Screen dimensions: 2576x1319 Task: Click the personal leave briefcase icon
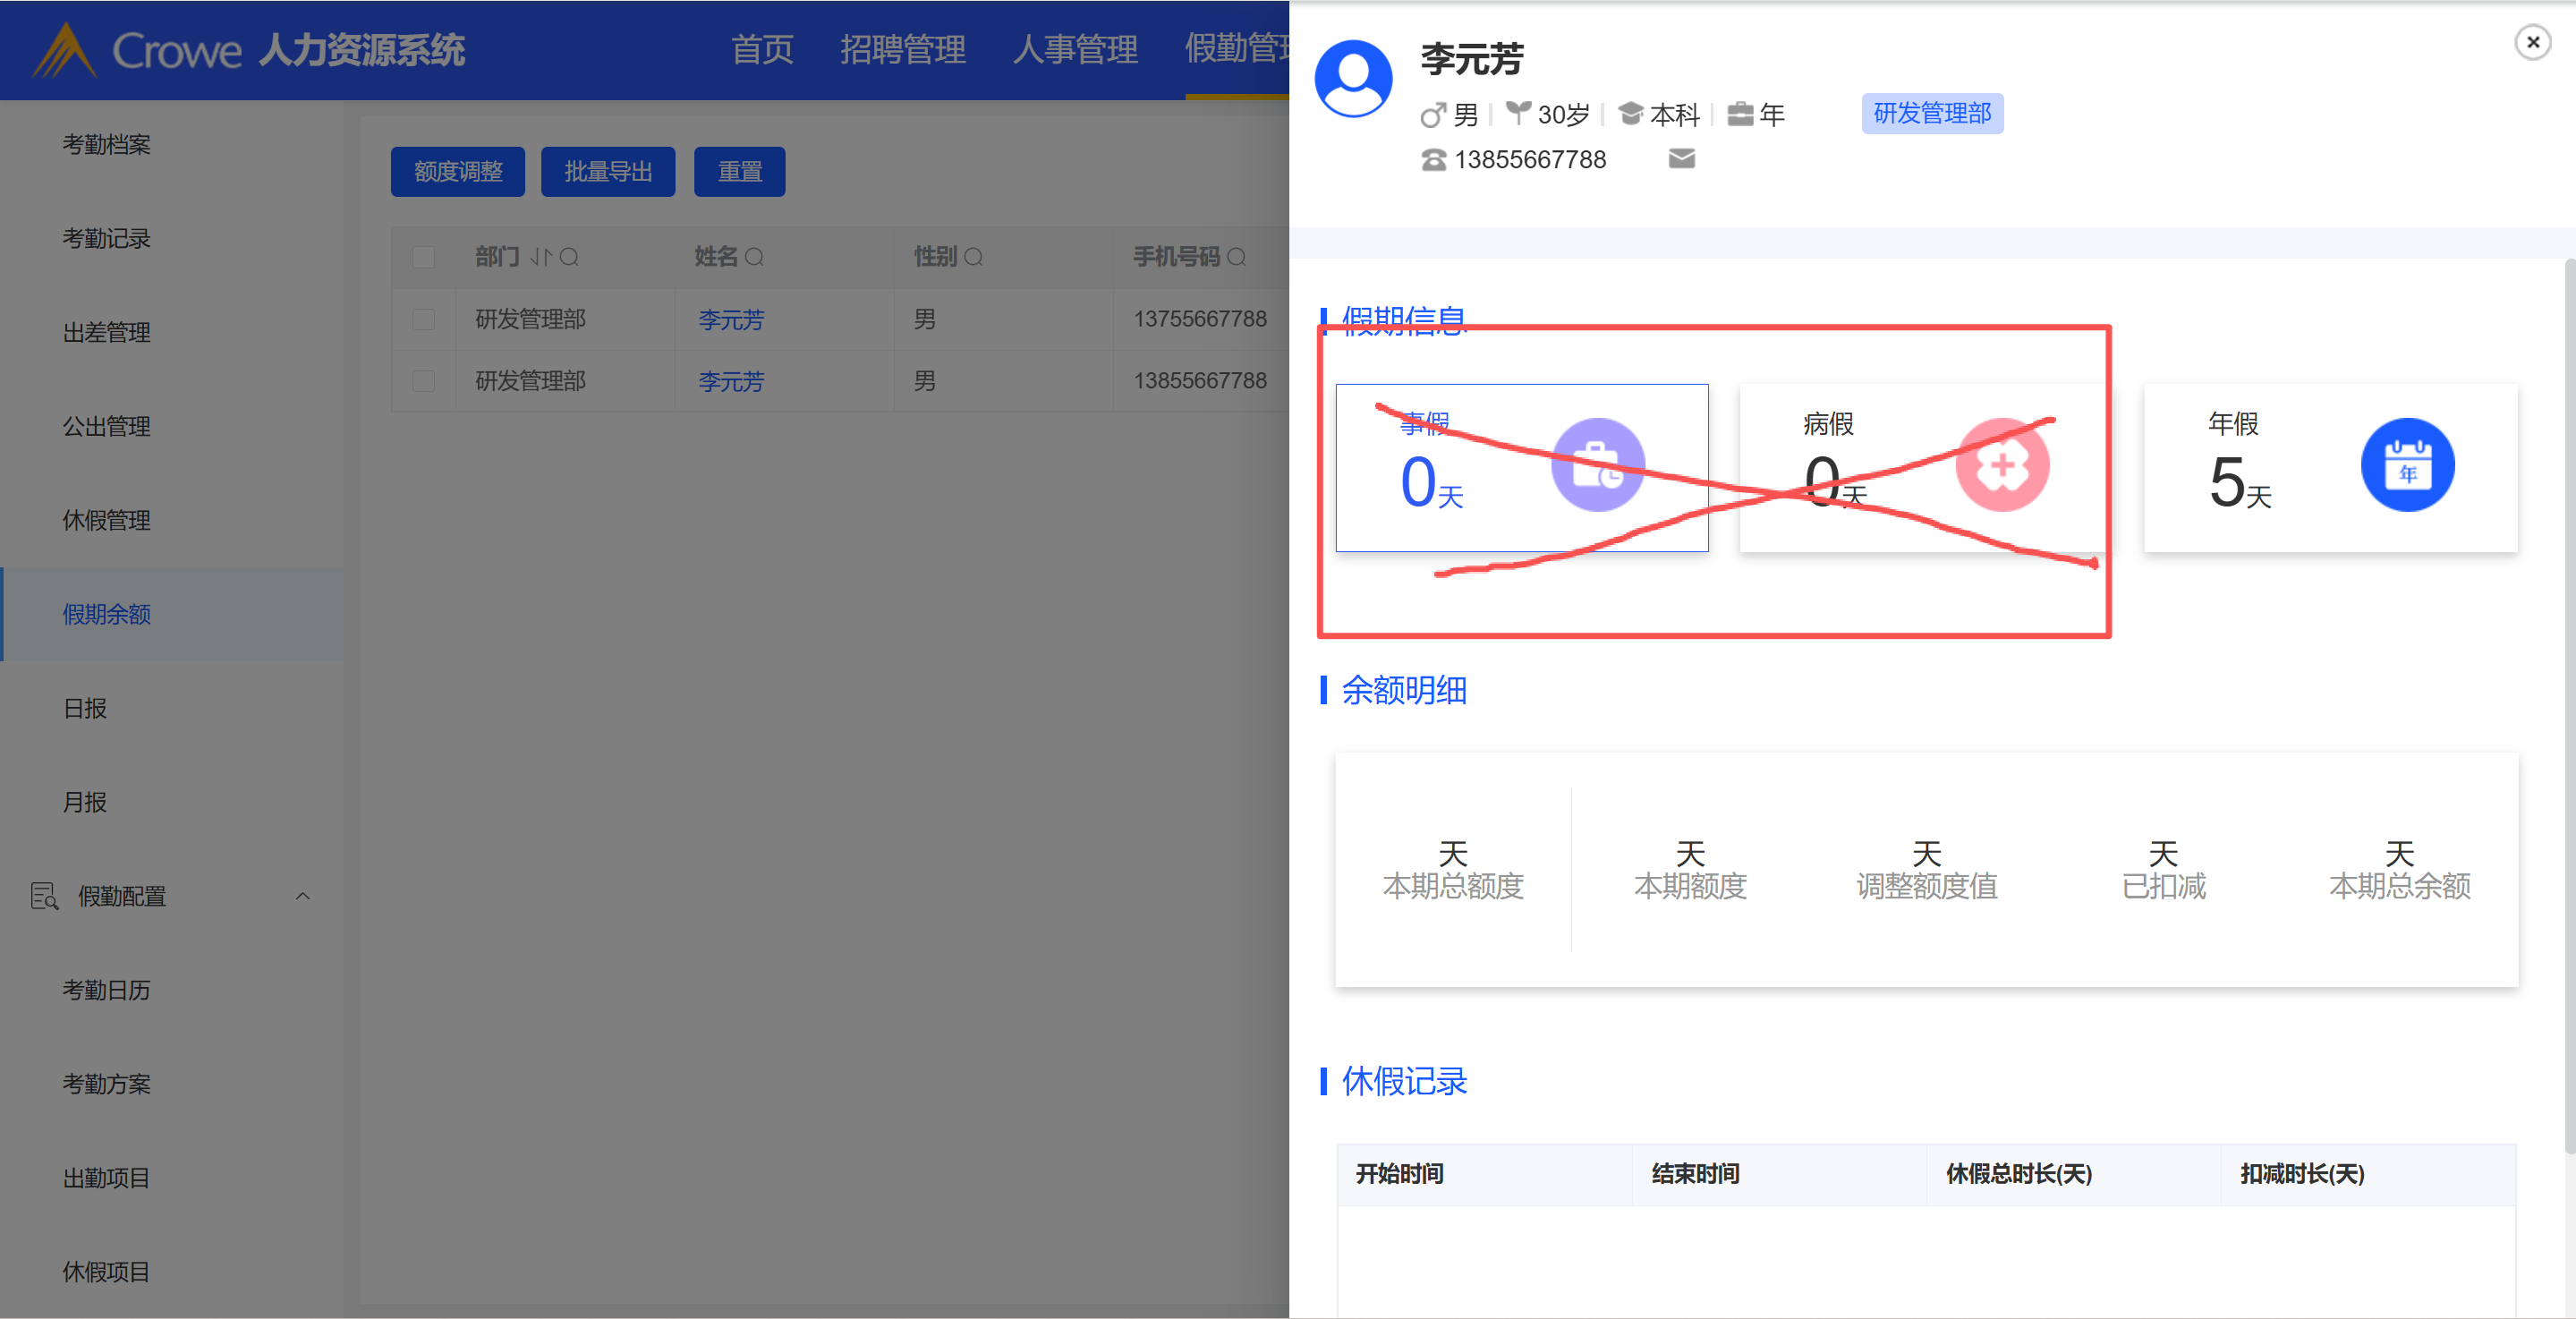1597,465
